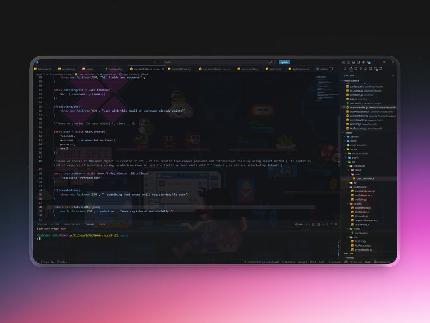This screenshot has height=323, width=430.
Task: Click the new terminal plus icon
Action: 306,224
